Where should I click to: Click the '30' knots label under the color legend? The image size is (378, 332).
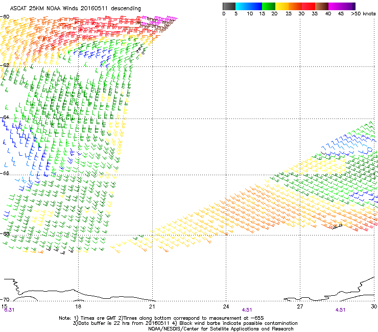301,14
